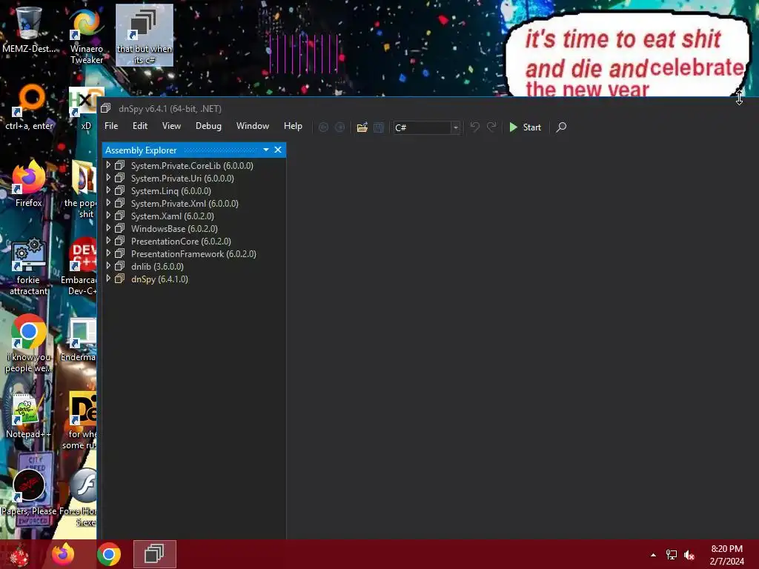Click the navigate backward toolbar icon
759x569 pixels.
point(323,127)
